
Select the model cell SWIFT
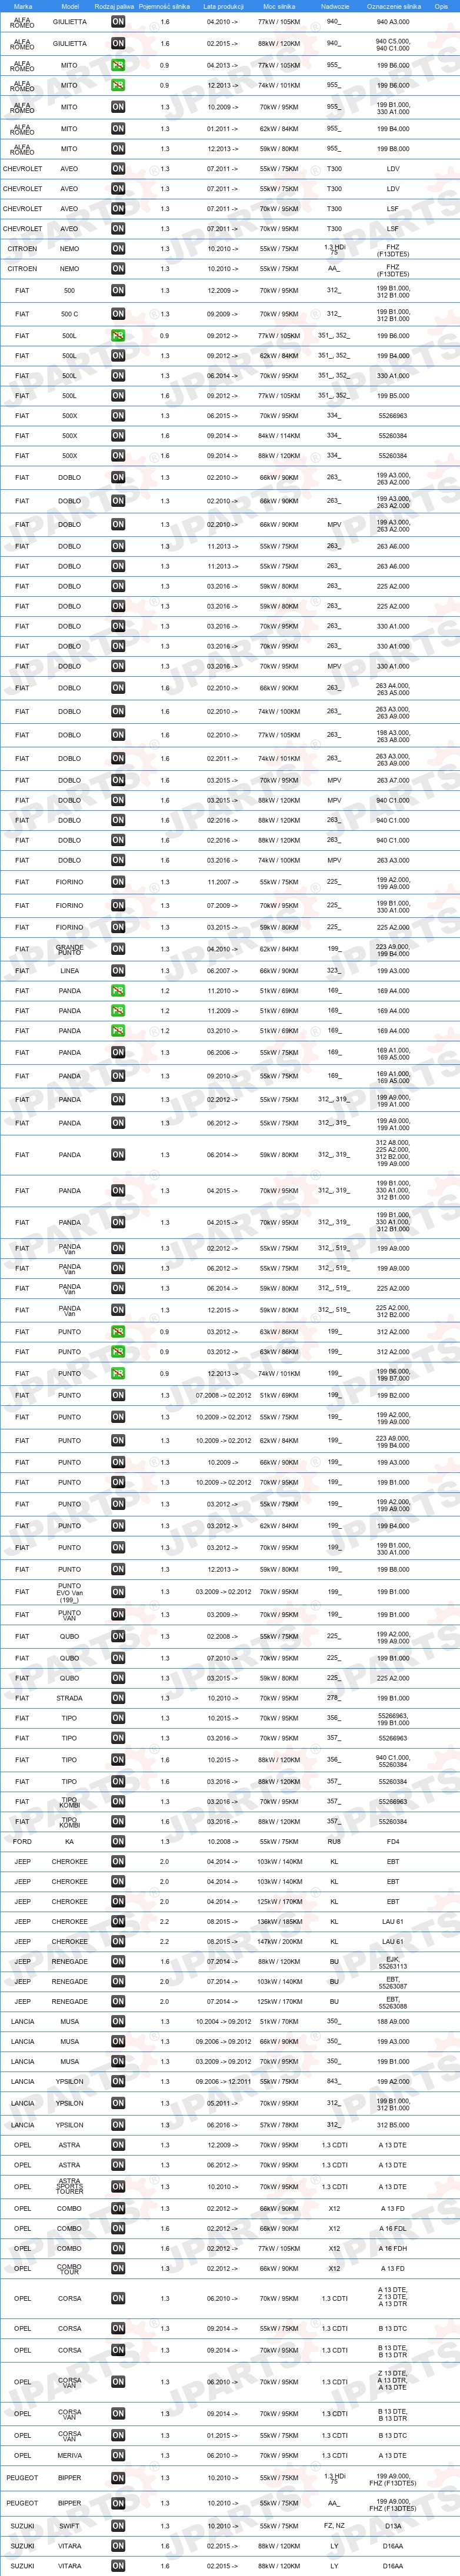pyautogui.click(x=69, y=2526)
